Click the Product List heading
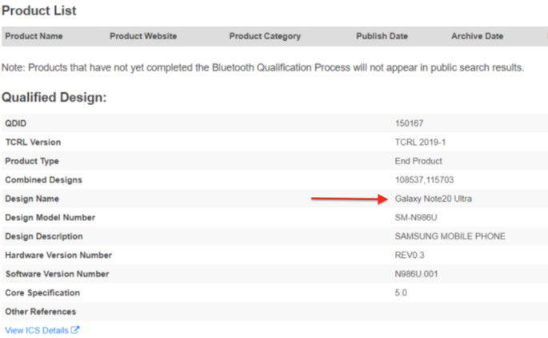Screen dimensions: 548x338 coord(38,10)
